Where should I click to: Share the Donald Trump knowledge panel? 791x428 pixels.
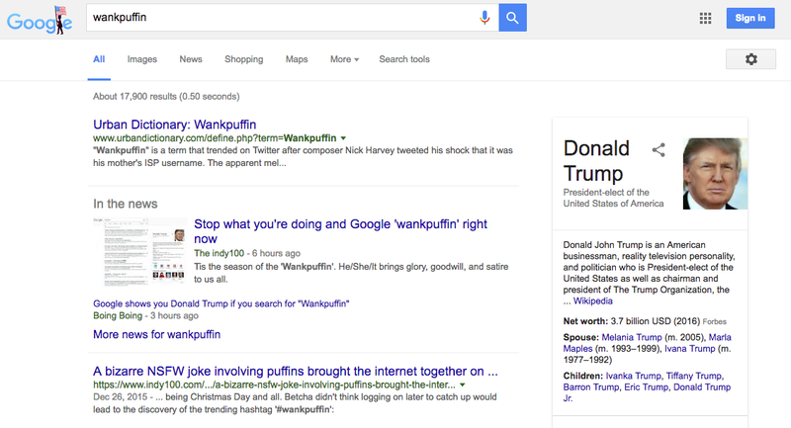pyautogui.click(x=659, y=149)
